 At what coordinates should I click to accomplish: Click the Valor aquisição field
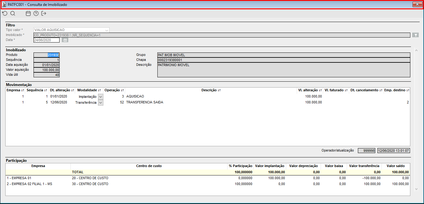point(47,70)
